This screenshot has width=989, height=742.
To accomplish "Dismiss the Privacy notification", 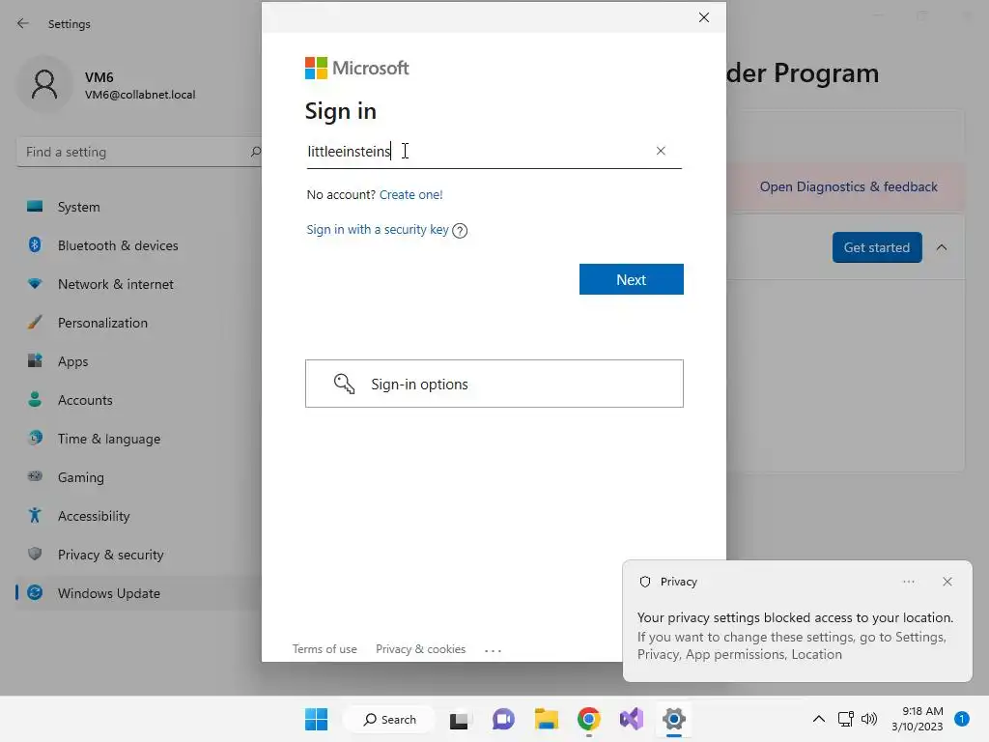I will click(x=947, y=582).
